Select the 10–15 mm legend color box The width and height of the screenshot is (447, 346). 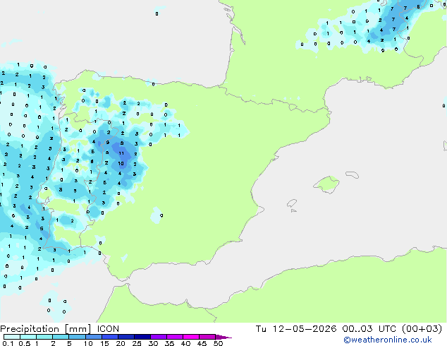[93, 337]
